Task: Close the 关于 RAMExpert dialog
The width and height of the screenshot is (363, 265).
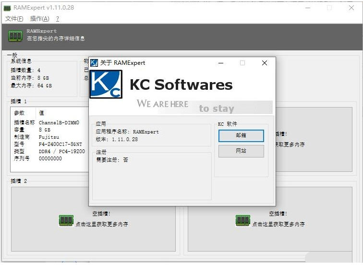Action: click(x=264, y=63)
